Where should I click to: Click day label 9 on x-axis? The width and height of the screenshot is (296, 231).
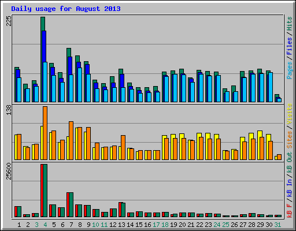pyautogui.click(x=88, y=225)
